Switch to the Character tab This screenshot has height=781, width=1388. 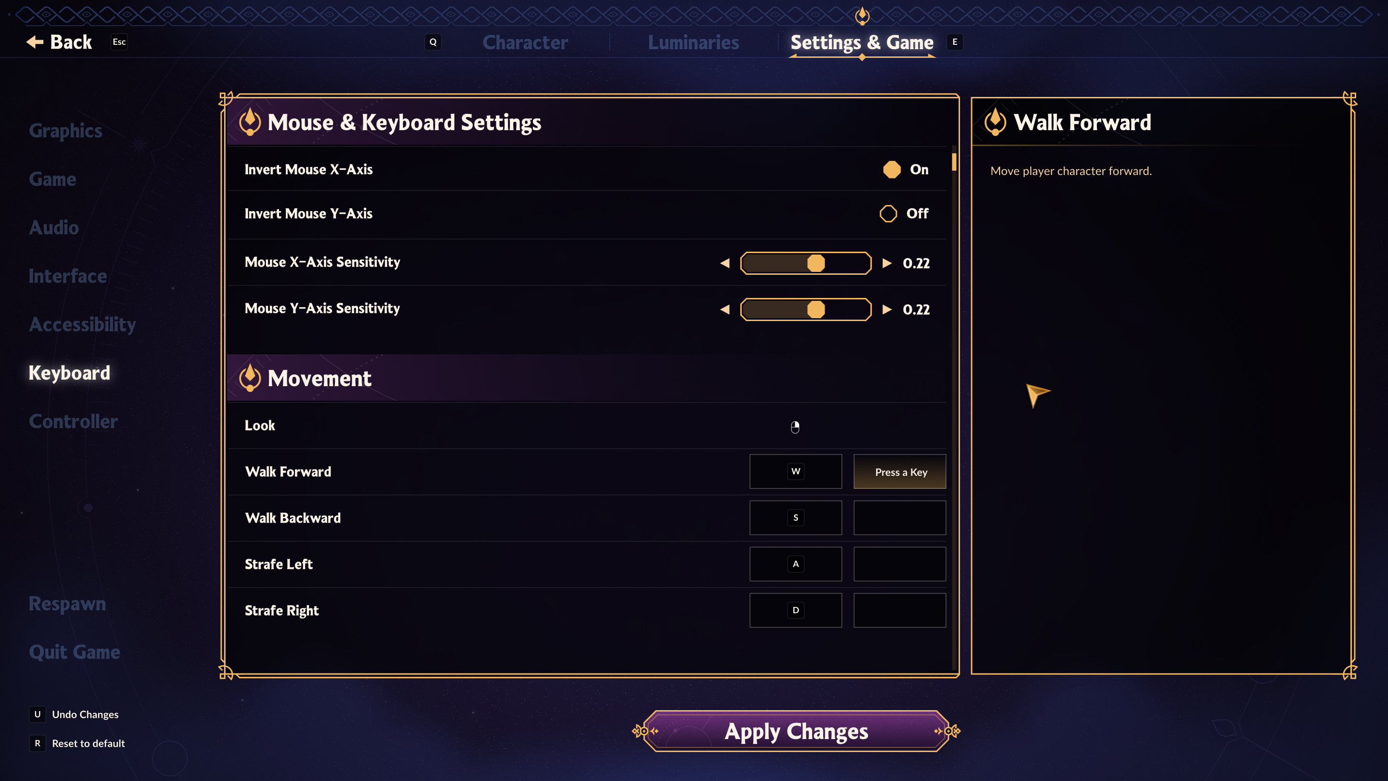[525, 42]
